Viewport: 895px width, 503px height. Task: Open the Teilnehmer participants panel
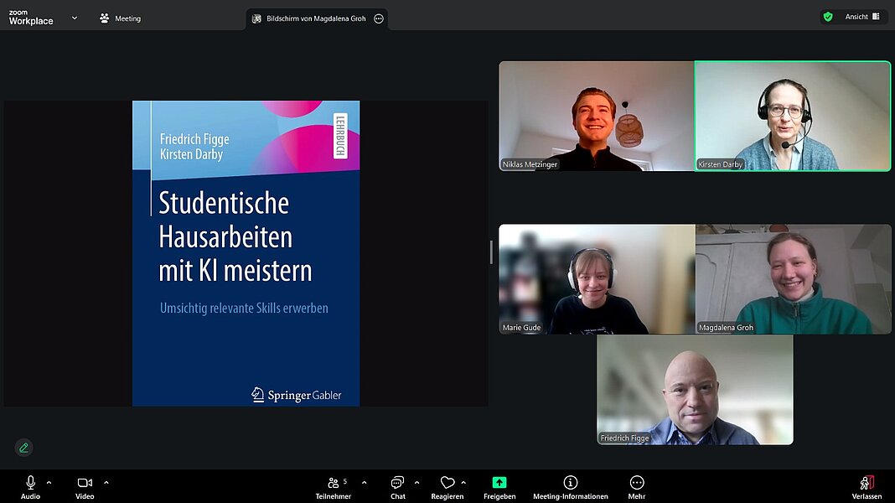coord(334,487)
